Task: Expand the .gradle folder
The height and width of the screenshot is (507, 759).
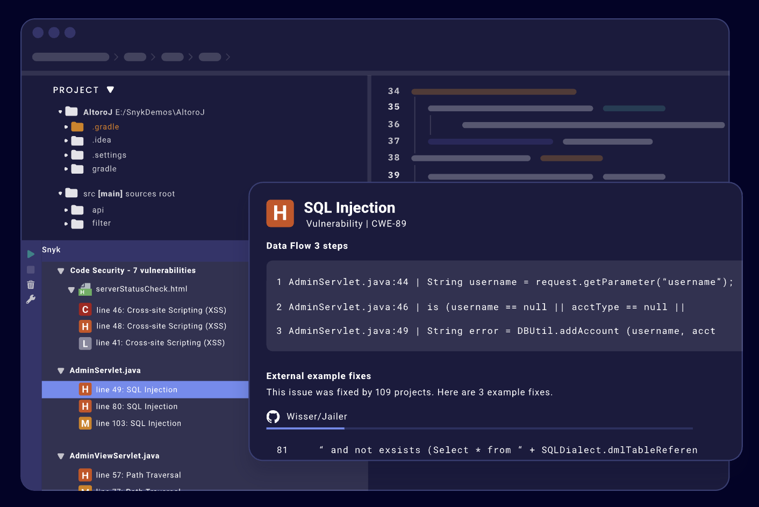Action: 66,127
